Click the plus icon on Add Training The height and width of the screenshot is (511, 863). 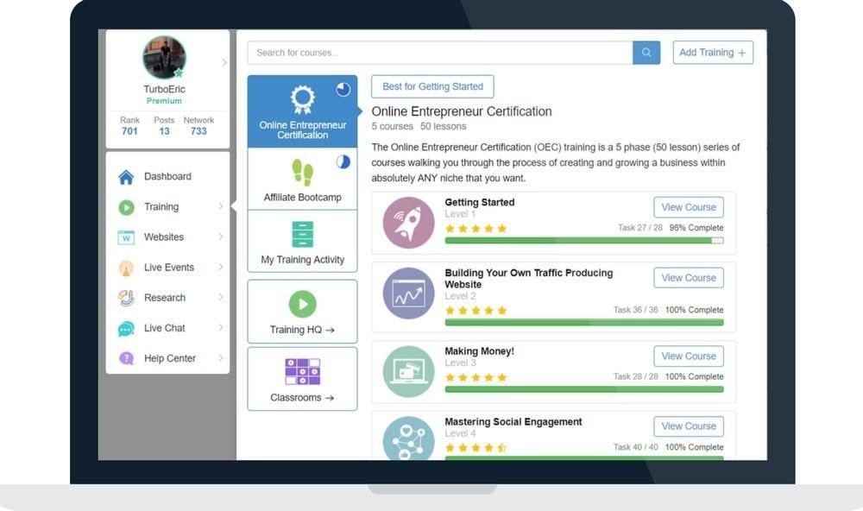[742, 53]
